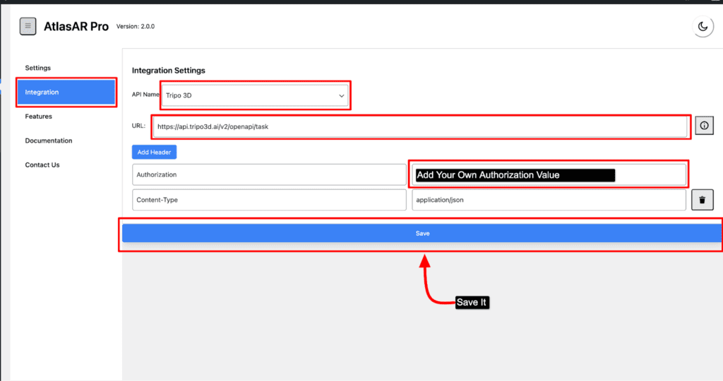Select the Content-Type header name field

[269, 200]
